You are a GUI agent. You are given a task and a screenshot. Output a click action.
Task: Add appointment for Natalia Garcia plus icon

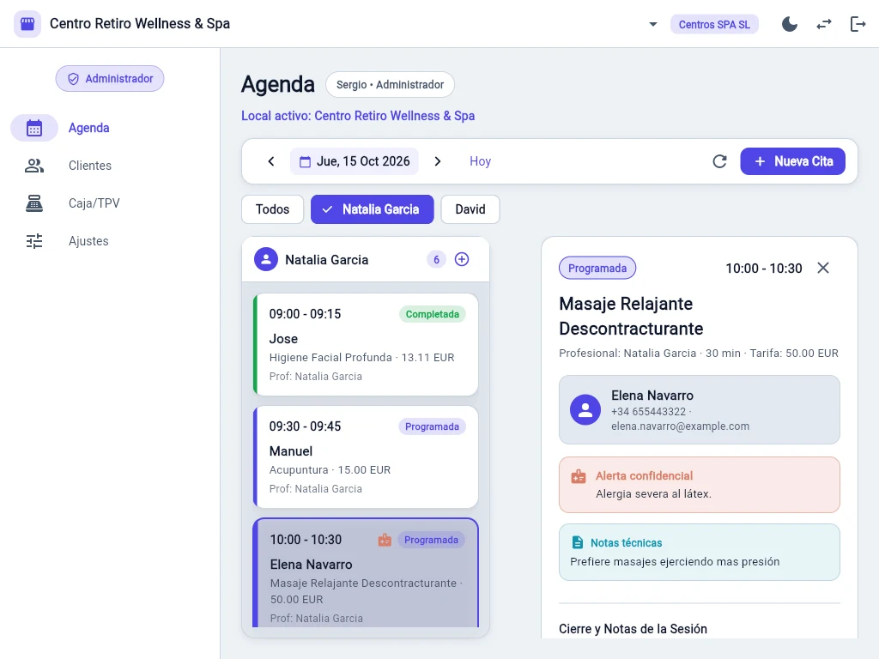click(x=461, y=259)
